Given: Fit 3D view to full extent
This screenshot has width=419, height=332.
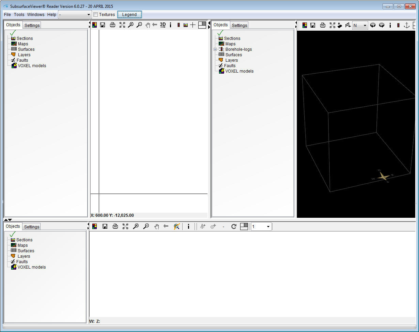Looking at the screenshot, I should click(x=332, y=25).
